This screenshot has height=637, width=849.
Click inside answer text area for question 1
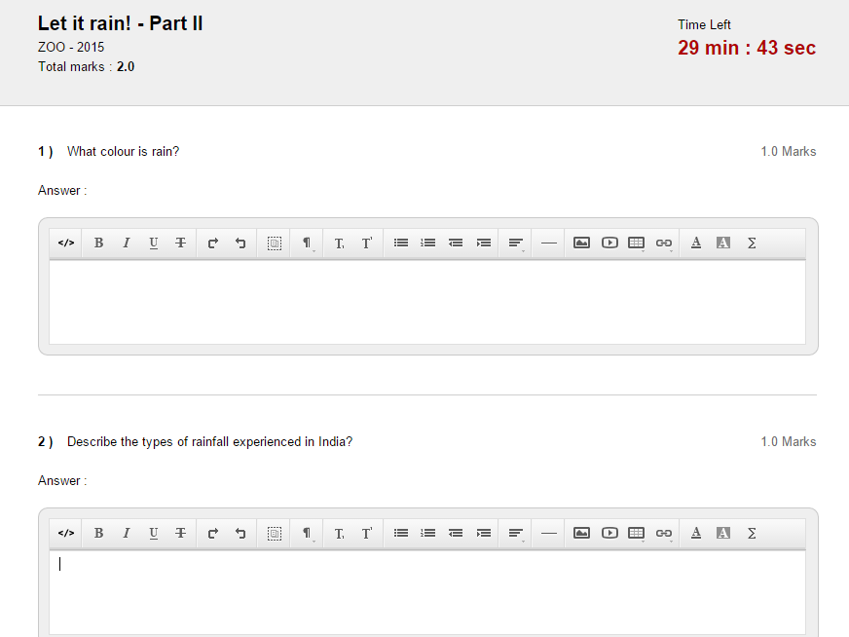tap(426, 302)
